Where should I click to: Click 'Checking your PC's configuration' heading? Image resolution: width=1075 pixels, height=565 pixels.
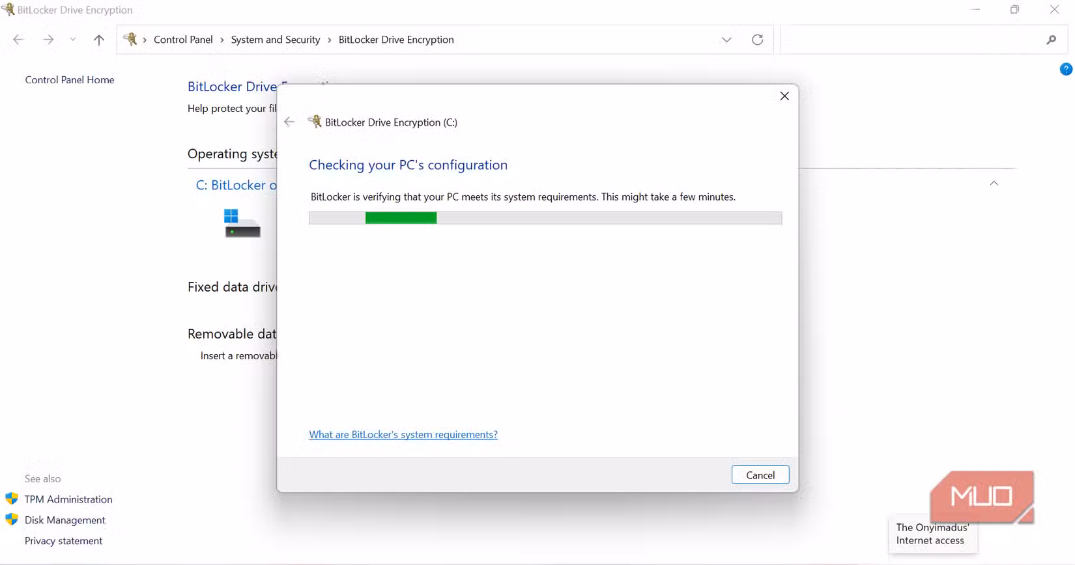pos(408,165)
